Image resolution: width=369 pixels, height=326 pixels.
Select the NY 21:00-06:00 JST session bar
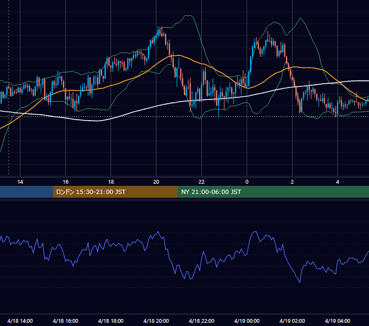[x=273, y=192]
